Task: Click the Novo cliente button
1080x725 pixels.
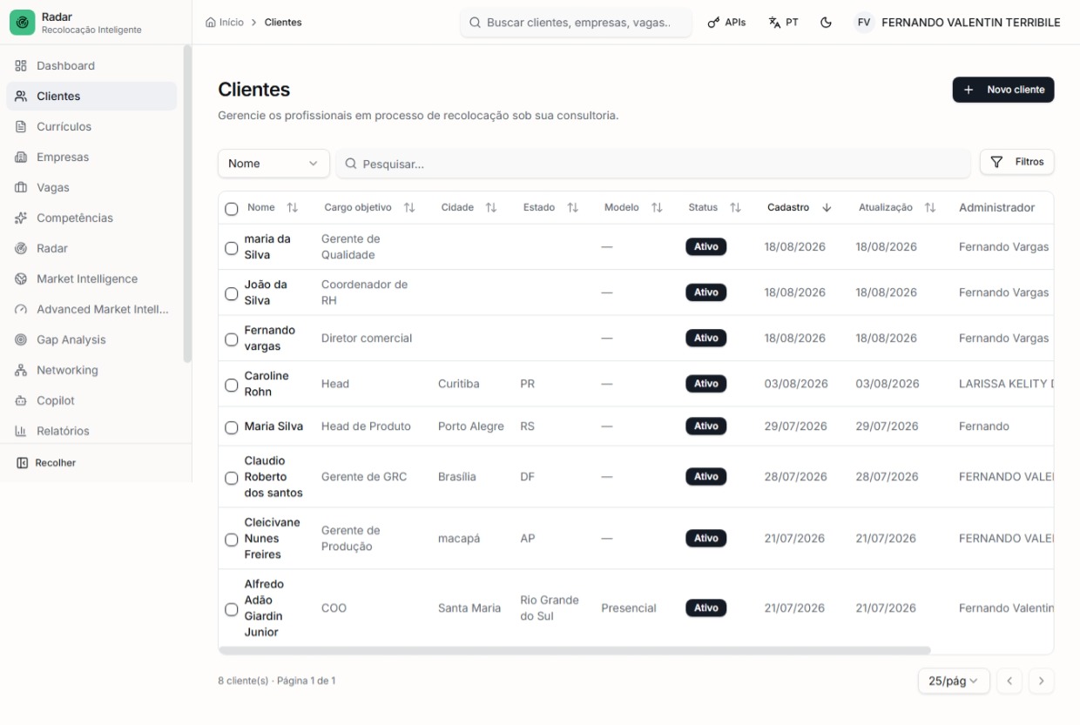Action: pyautogui.click(x=1003, y=90)
